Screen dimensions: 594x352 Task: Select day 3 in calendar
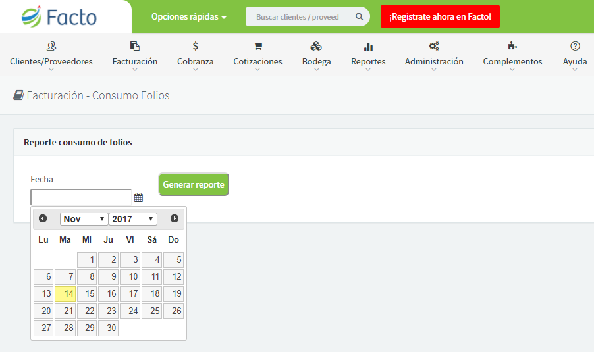(x=130, y=260)
